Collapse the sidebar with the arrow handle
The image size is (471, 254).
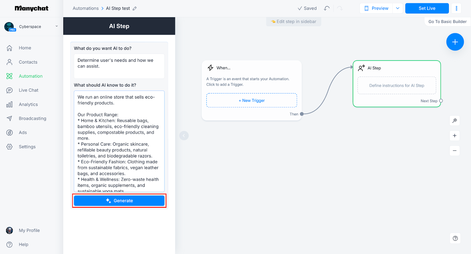pos(184,136)
